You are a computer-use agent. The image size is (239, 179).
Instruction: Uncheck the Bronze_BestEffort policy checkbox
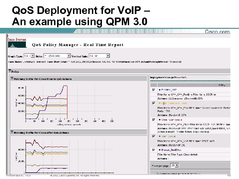pos(154,150)
